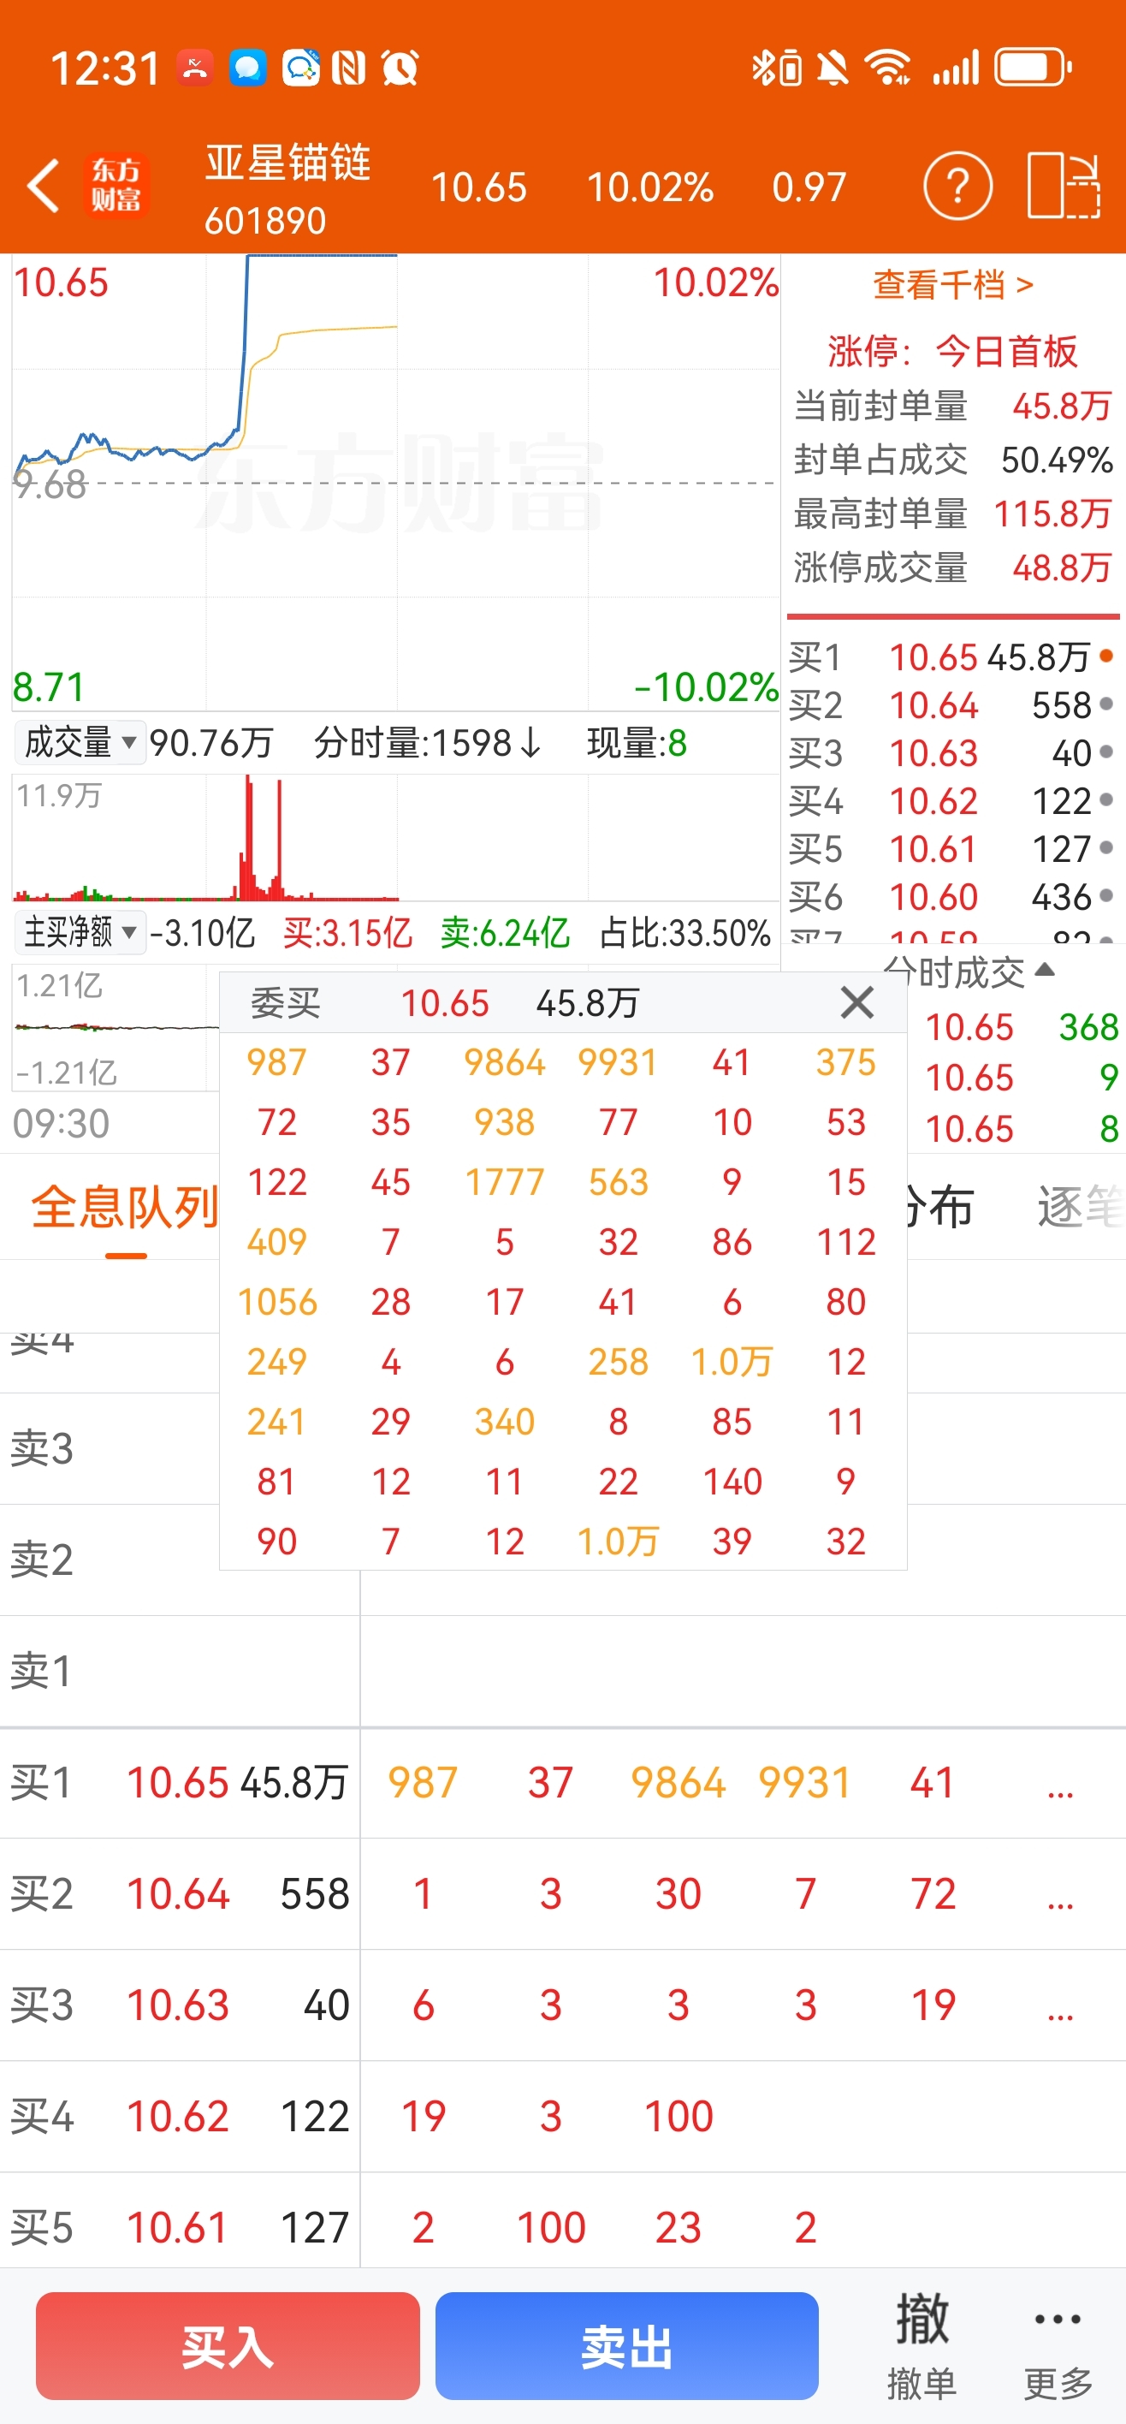
Task: Tap the 涨停成交量 48.8万 row
Action: pos(953,567)
